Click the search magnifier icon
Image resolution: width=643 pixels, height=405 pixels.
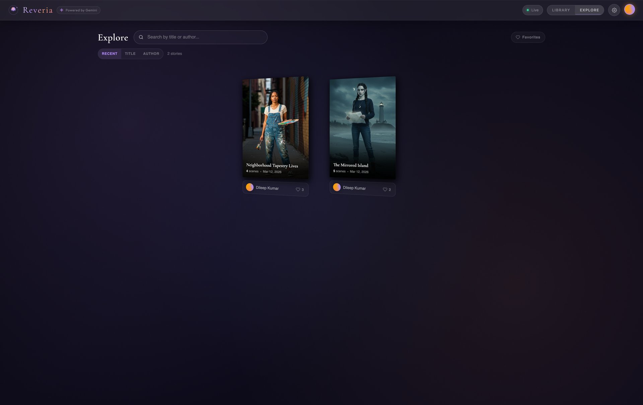[x=141, y=37]
